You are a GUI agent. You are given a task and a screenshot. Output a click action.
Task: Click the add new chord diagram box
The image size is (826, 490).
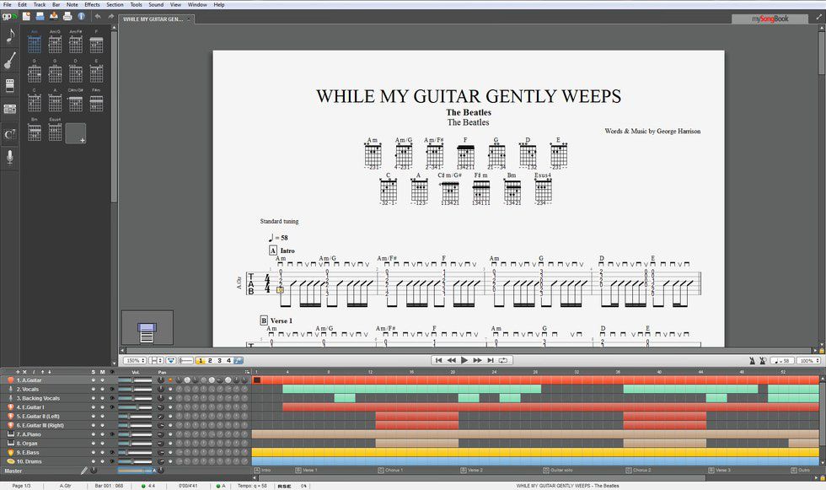(x=76, y=133)
